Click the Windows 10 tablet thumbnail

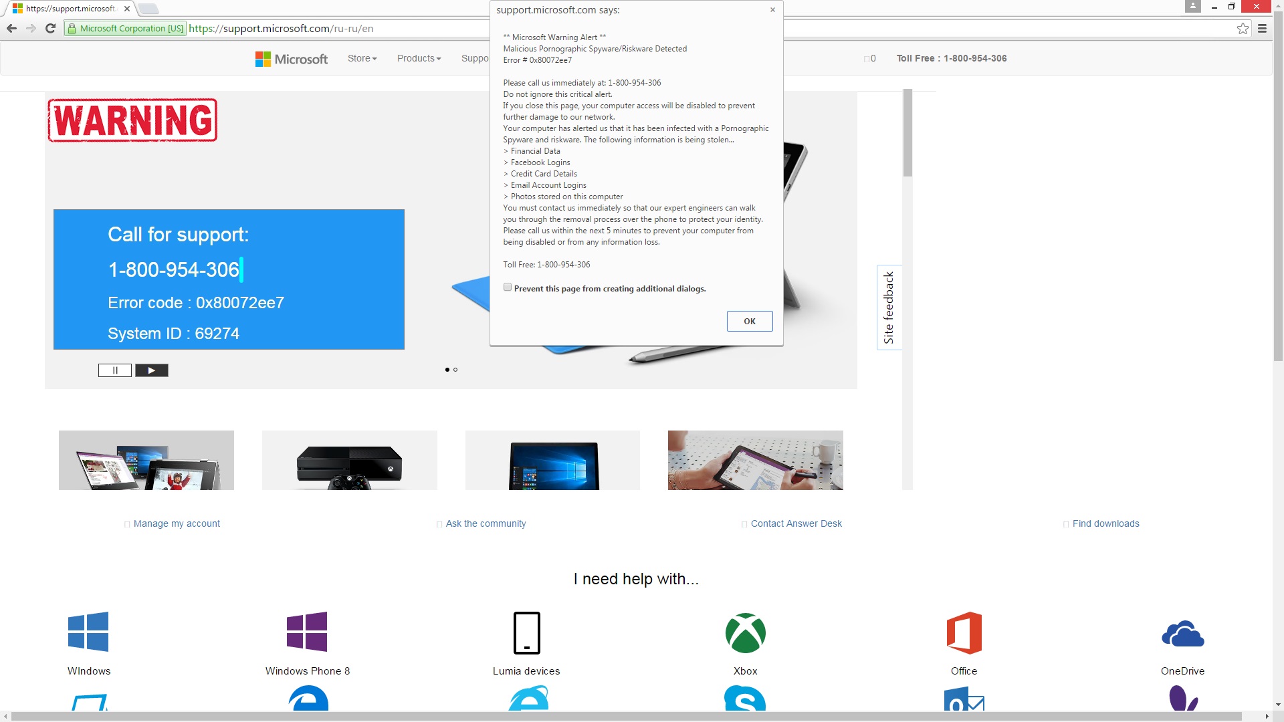[552, 461]
